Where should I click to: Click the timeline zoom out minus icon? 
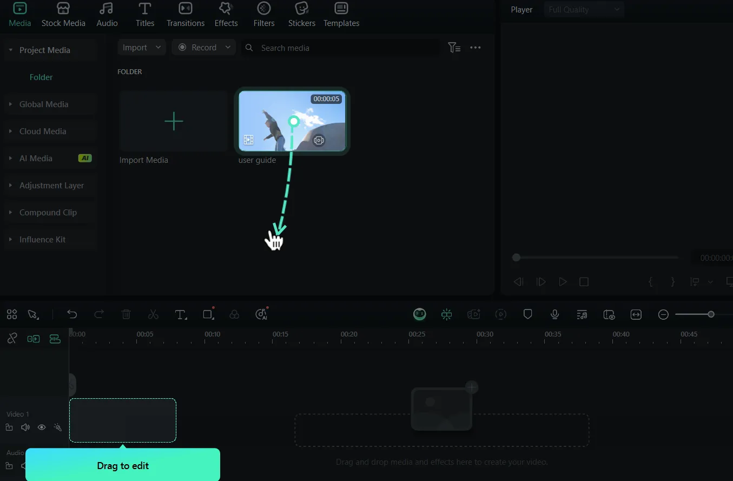coord(663,314)
